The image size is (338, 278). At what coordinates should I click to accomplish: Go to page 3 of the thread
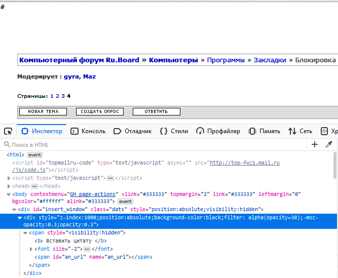pyautogui.click(x=63, y=96)
